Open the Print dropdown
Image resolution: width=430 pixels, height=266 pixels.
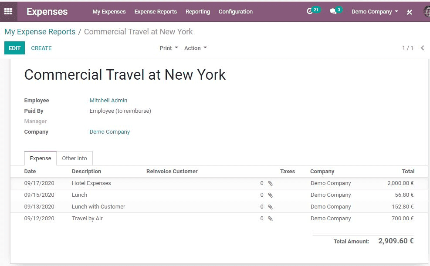169,48
